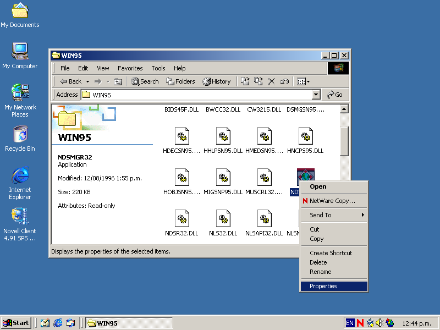Image resolution: width=440 pixels, height=330 pixels.
Task: Select the MUSCRL32 DLL file icon
Action: [x=265, y=177]
